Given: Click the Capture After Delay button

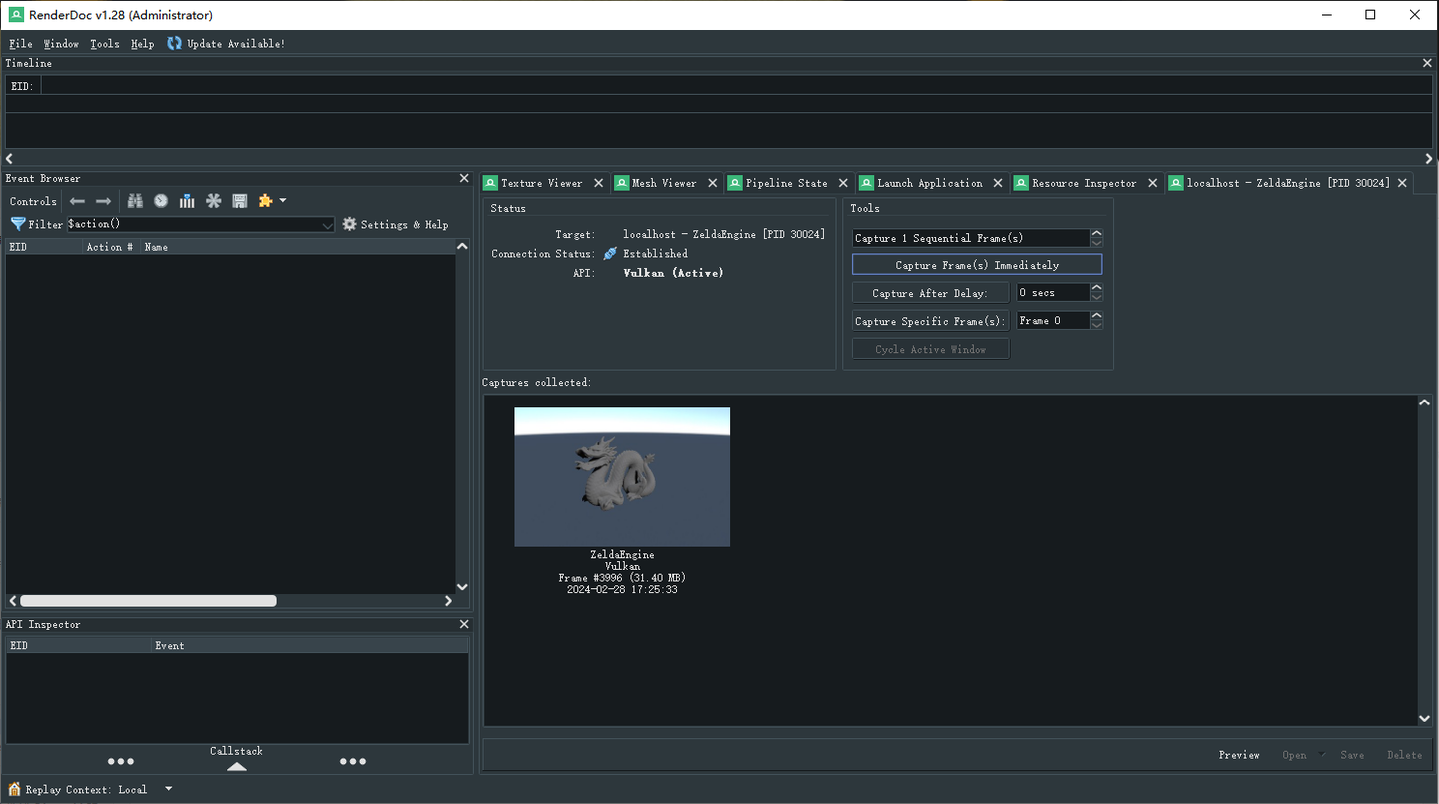Looking at the screenshot, I should click(930, 293).
